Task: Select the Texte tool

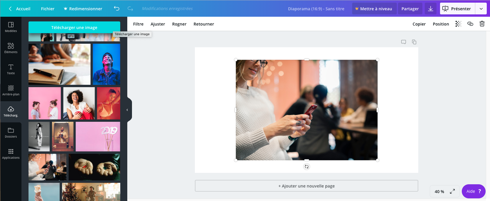Action: pos(11,69)
